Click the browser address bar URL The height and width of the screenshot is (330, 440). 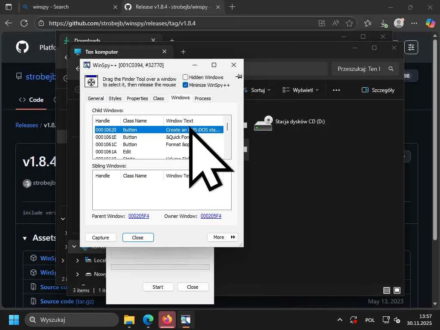pos(122,23)
